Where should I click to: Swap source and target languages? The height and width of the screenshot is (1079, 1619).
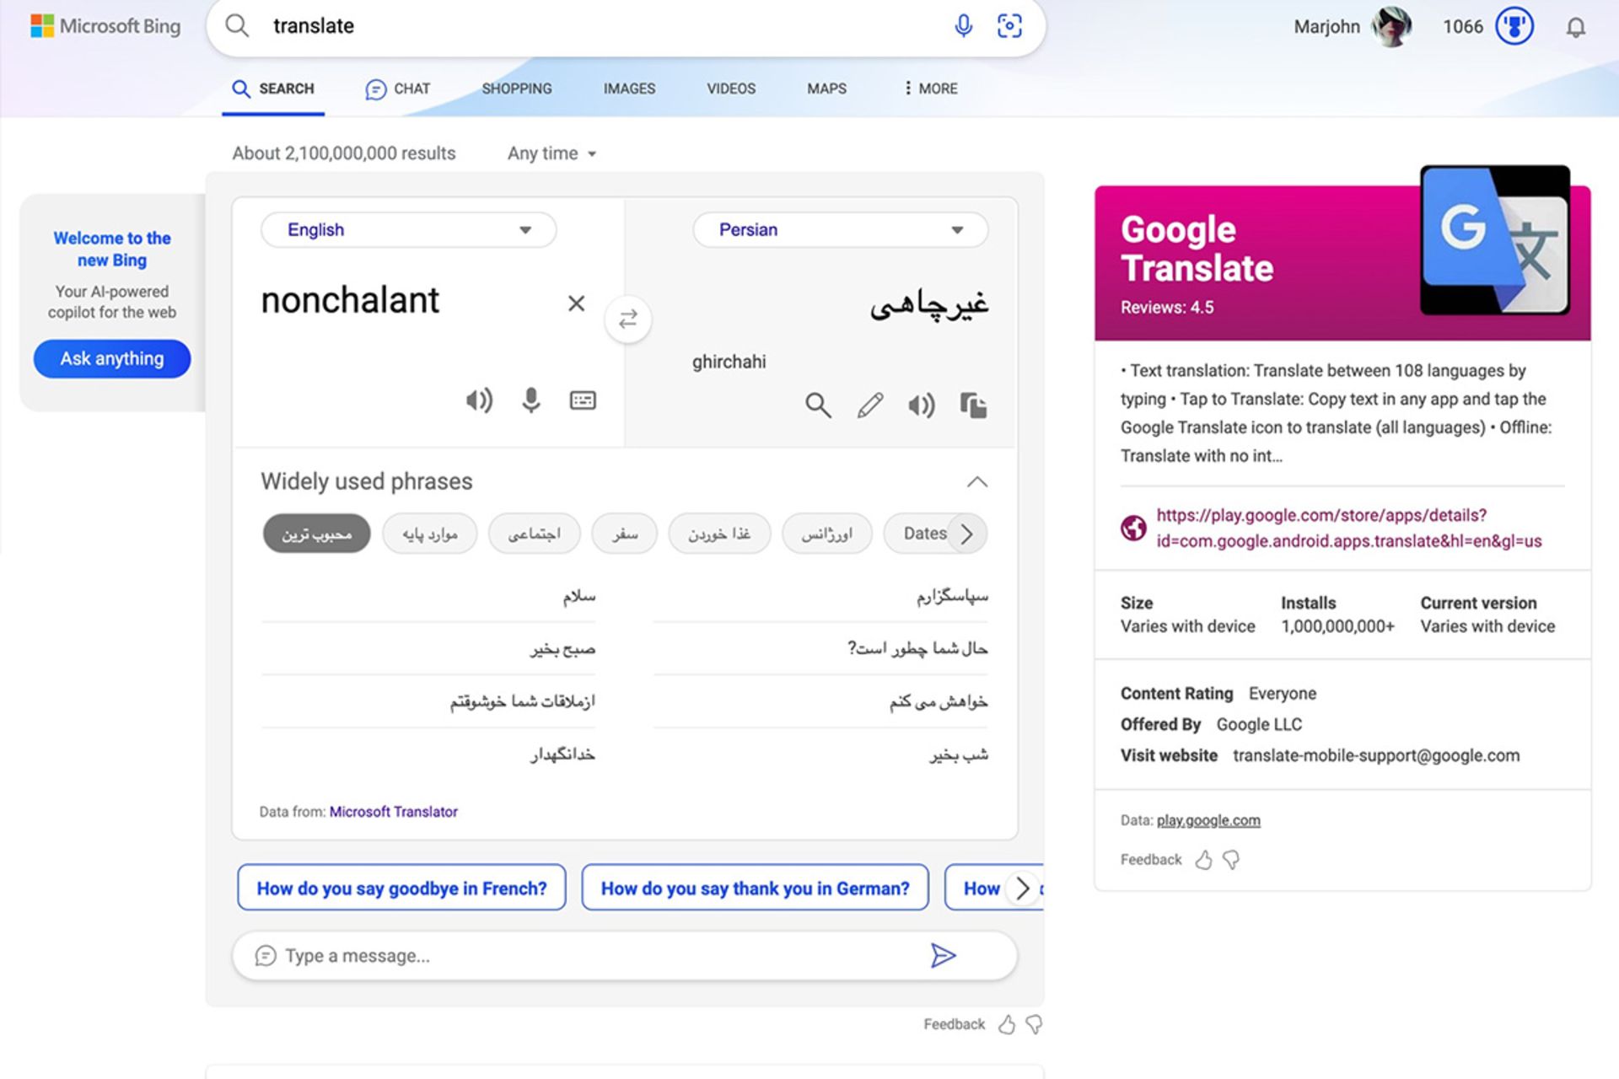(x=627, y=319)
